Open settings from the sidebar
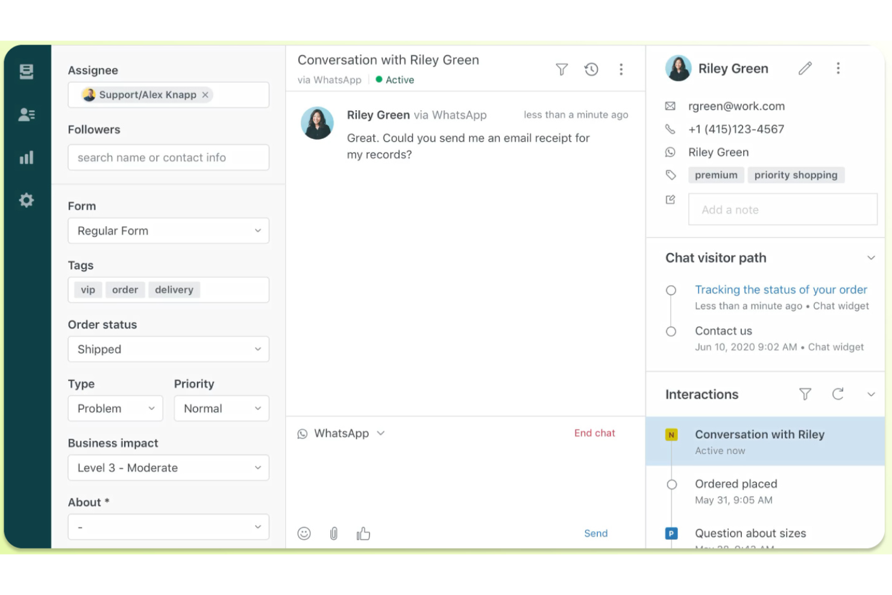This screenshot has height=595, width=892. point(27,200)
